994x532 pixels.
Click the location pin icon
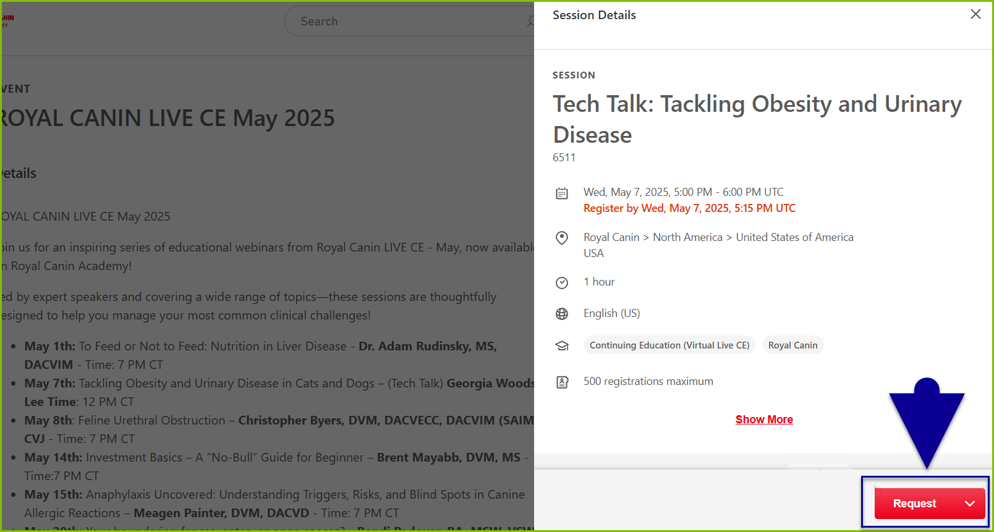click(x=562, y=238)
